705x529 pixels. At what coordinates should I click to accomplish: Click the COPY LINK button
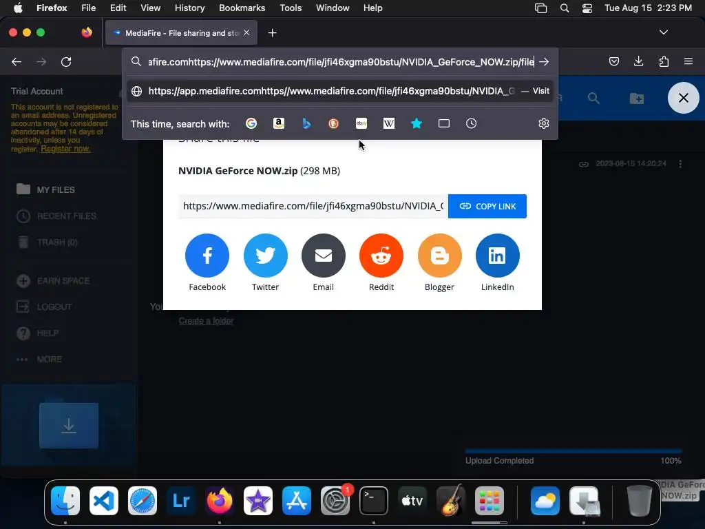pos(487,206)
